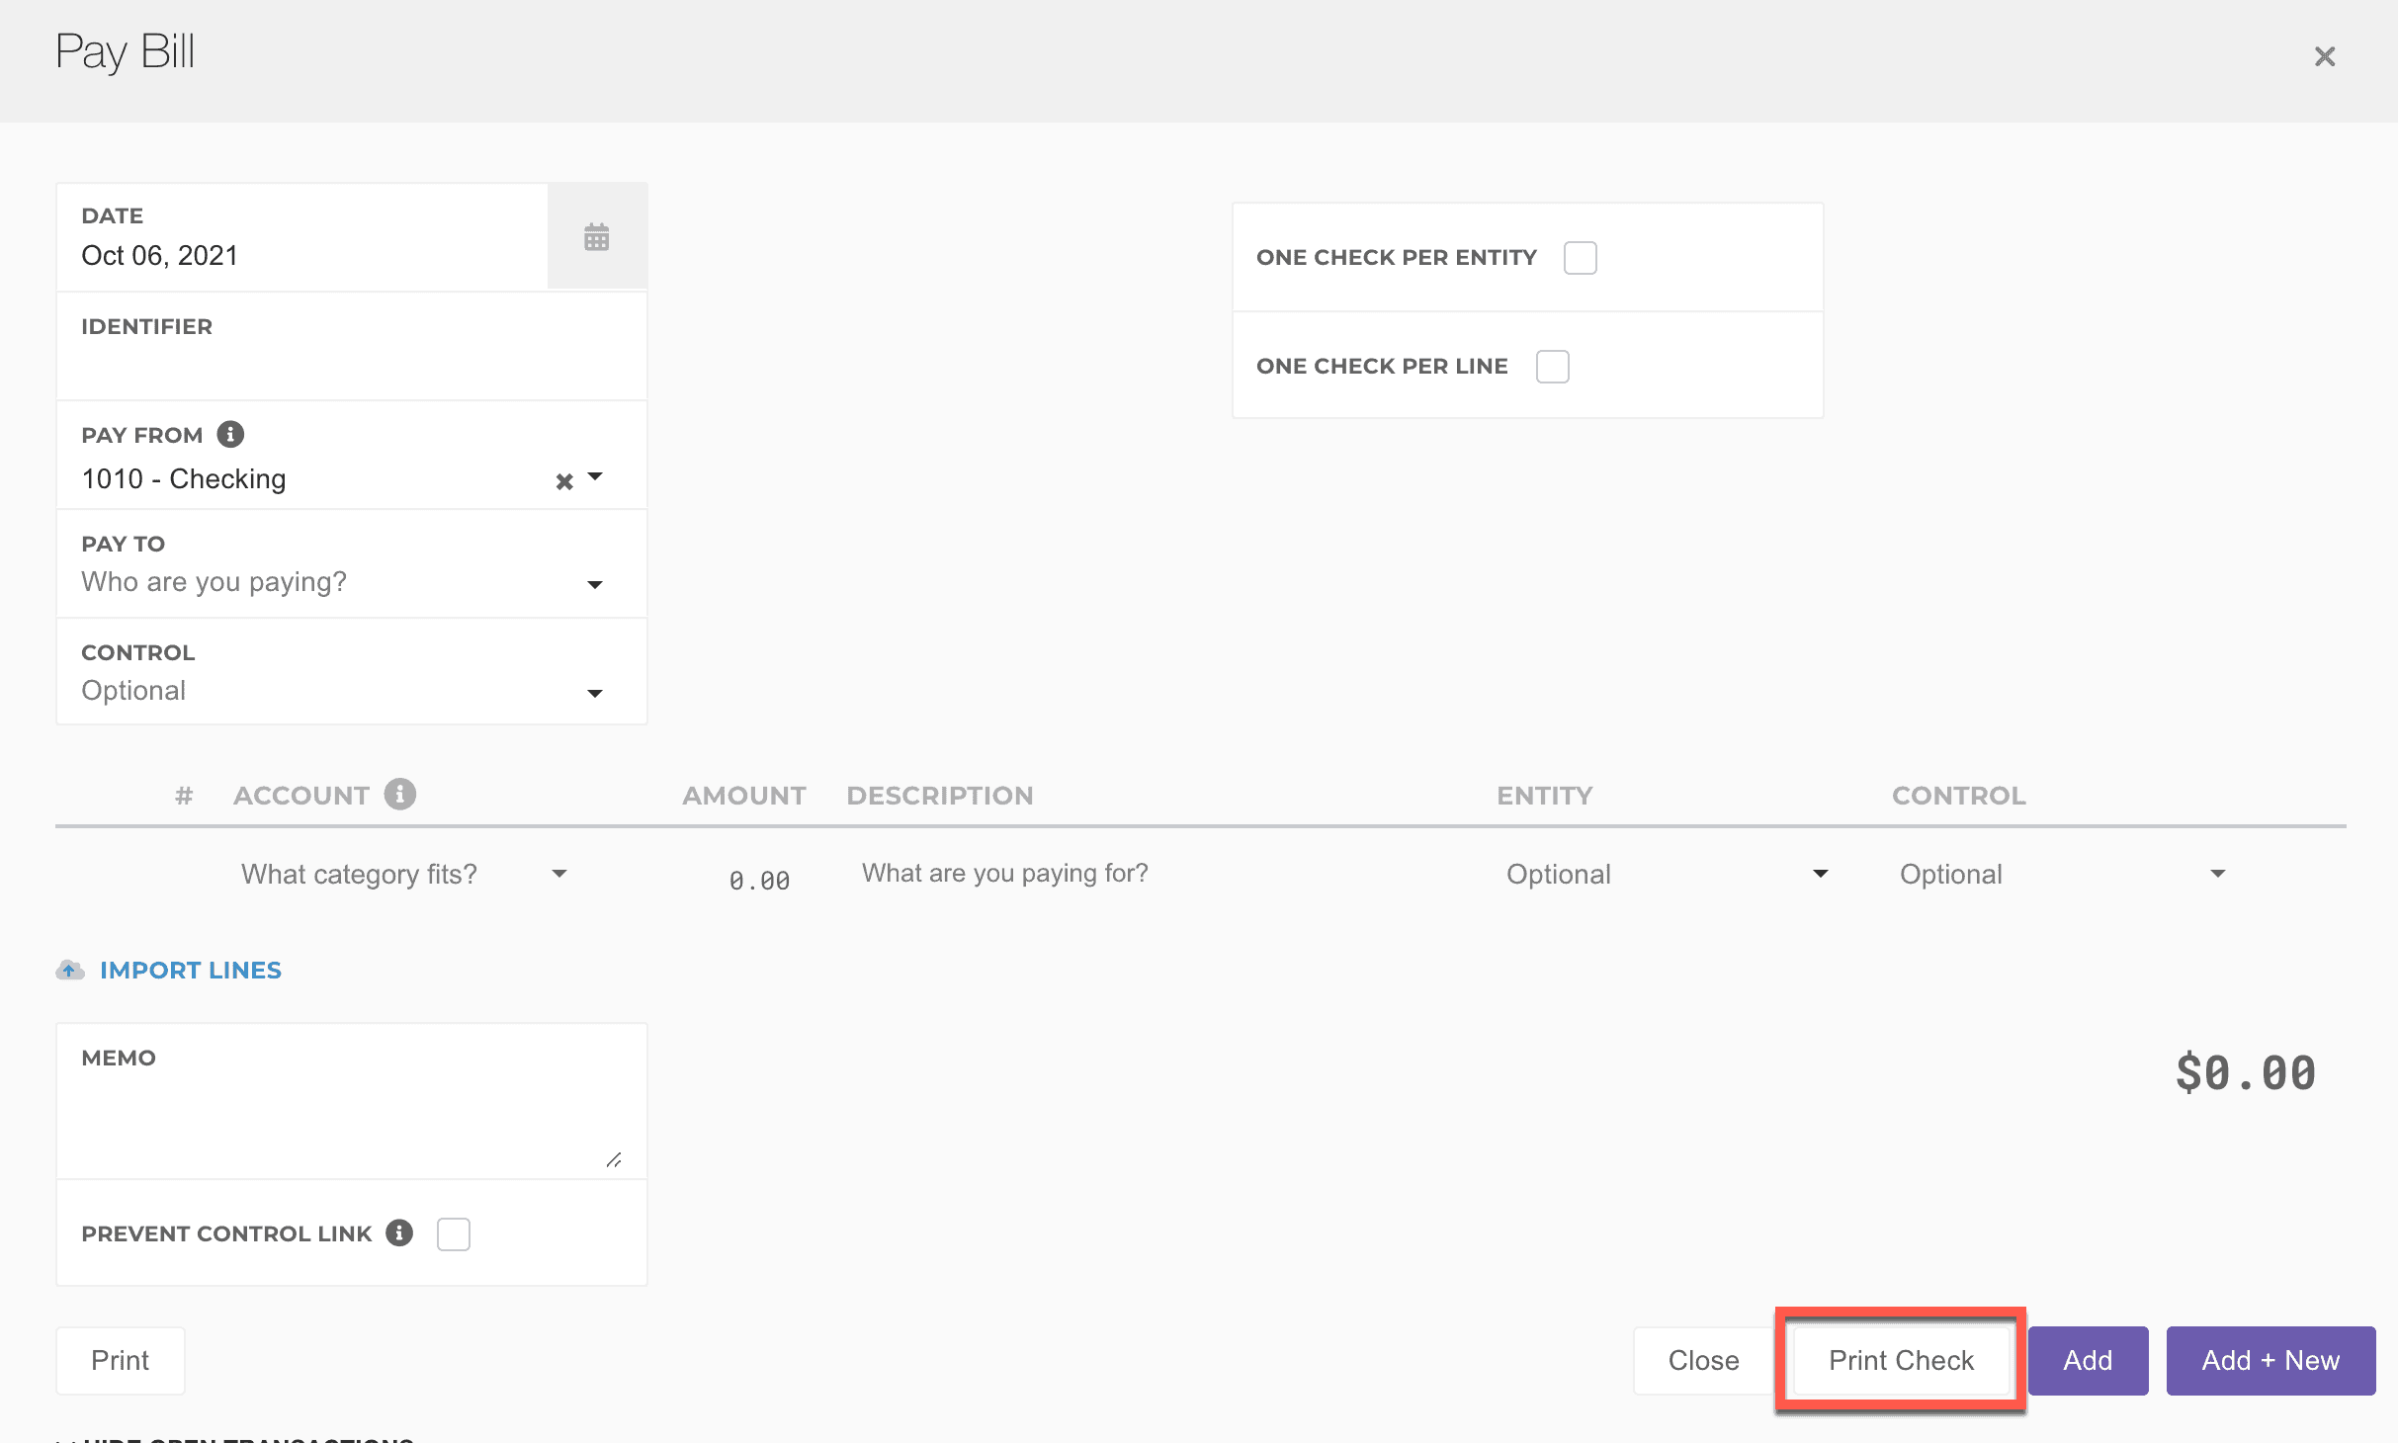This screenshot has height=1443, width=2398.
Task: Click the Prevent Control Link info icon
Action: [399, 1232]
